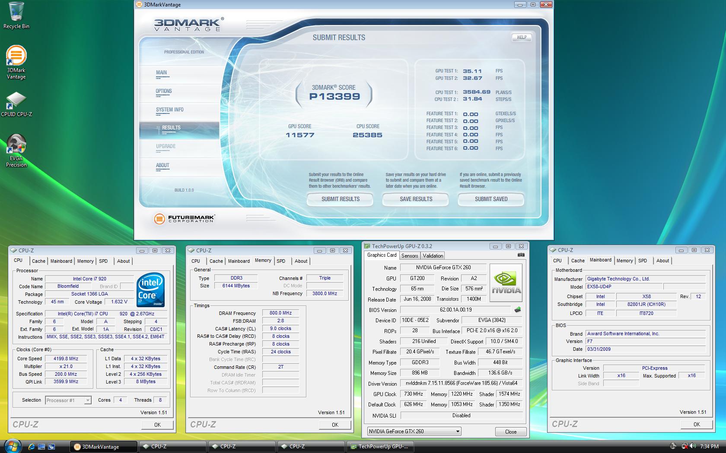Image resolution: width=726 pixels, height=453 pixels.
Task: Open Internet Explorer from quick launch
Action: (x=32, y=447)
